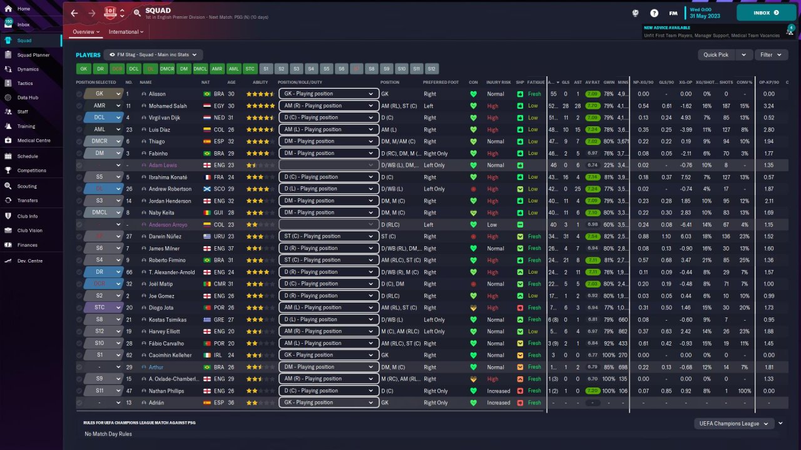Image resolution: width=801 pixels, height=450 pixels.
Task: Tick the selection circle on Virgil van Dijk's row
Action: (79, 117)
